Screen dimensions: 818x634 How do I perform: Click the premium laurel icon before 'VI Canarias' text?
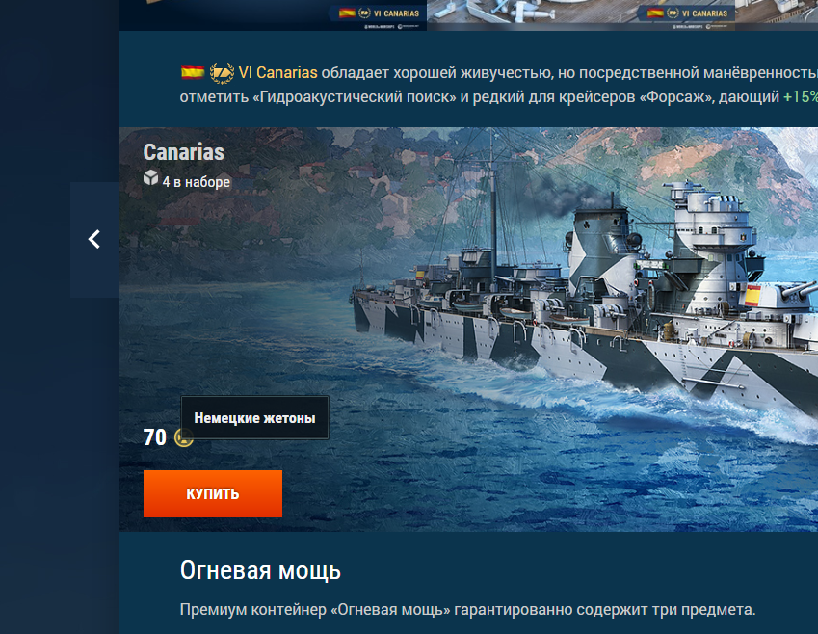(x=222, y=73)
